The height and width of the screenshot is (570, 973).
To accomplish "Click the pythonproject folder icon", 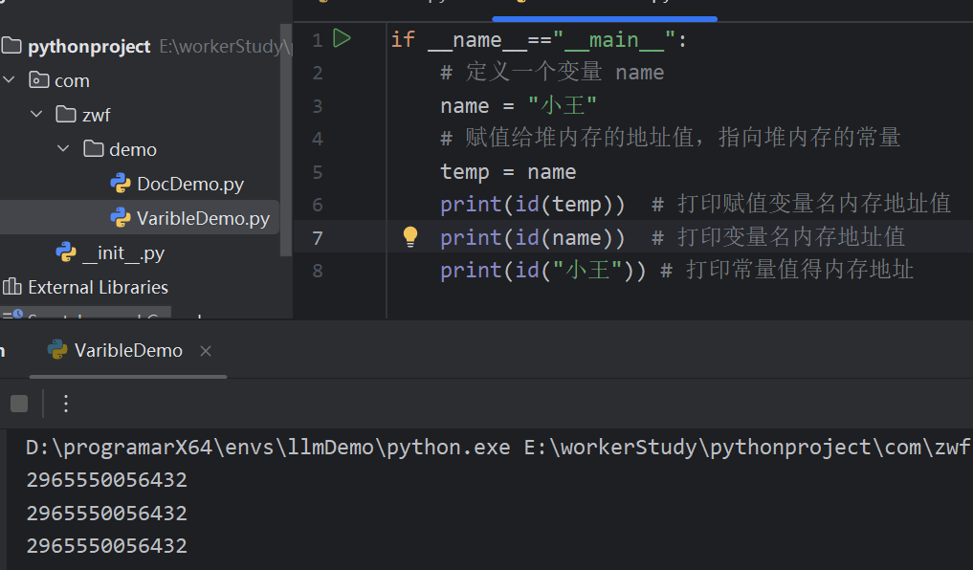I will tap(11, 45).
